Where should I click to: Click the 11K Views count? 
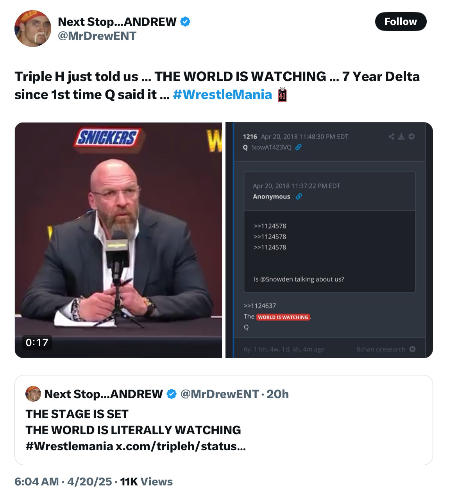[146, 482]
